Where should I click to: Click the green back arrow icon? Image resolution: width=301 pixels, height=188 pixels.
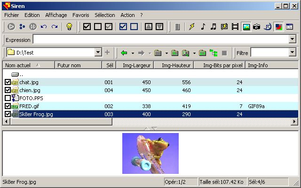(124, 53)
